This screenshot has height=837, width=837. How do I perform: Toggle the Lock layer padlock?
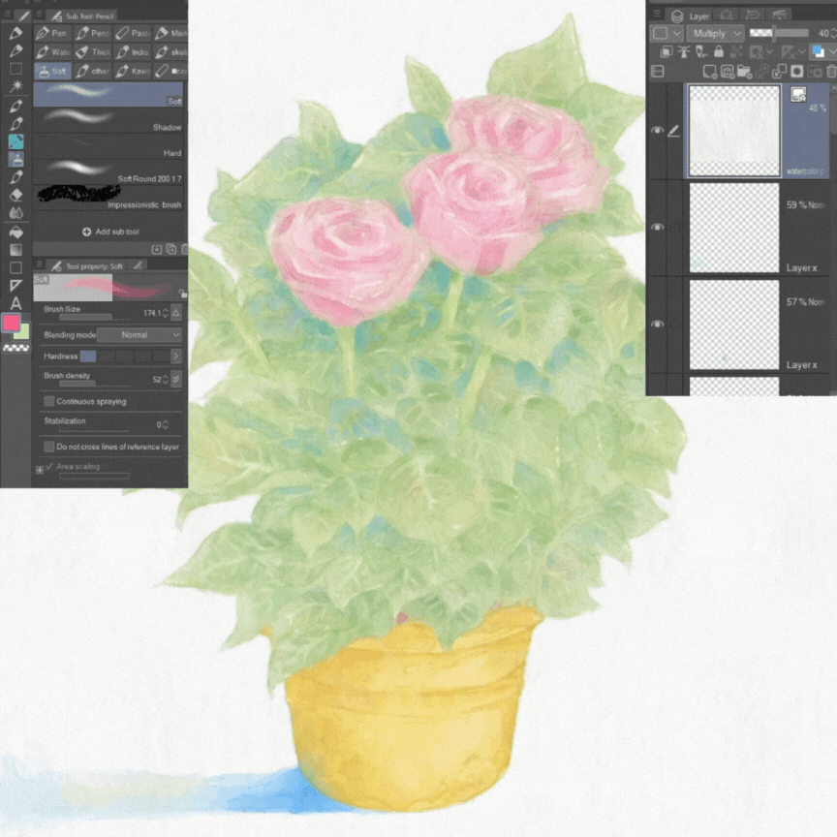(719, 51)
